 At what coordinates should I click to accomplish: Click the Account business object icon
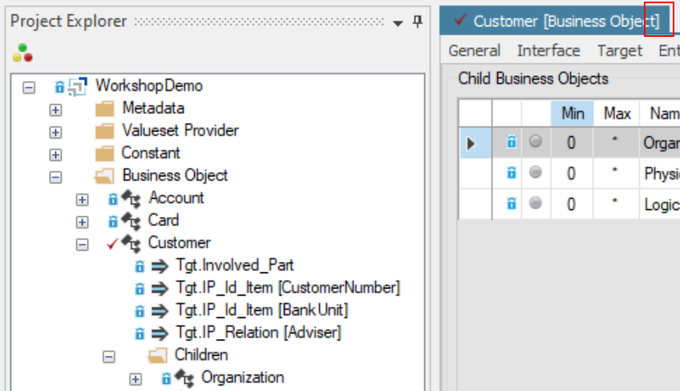point(130,199)
